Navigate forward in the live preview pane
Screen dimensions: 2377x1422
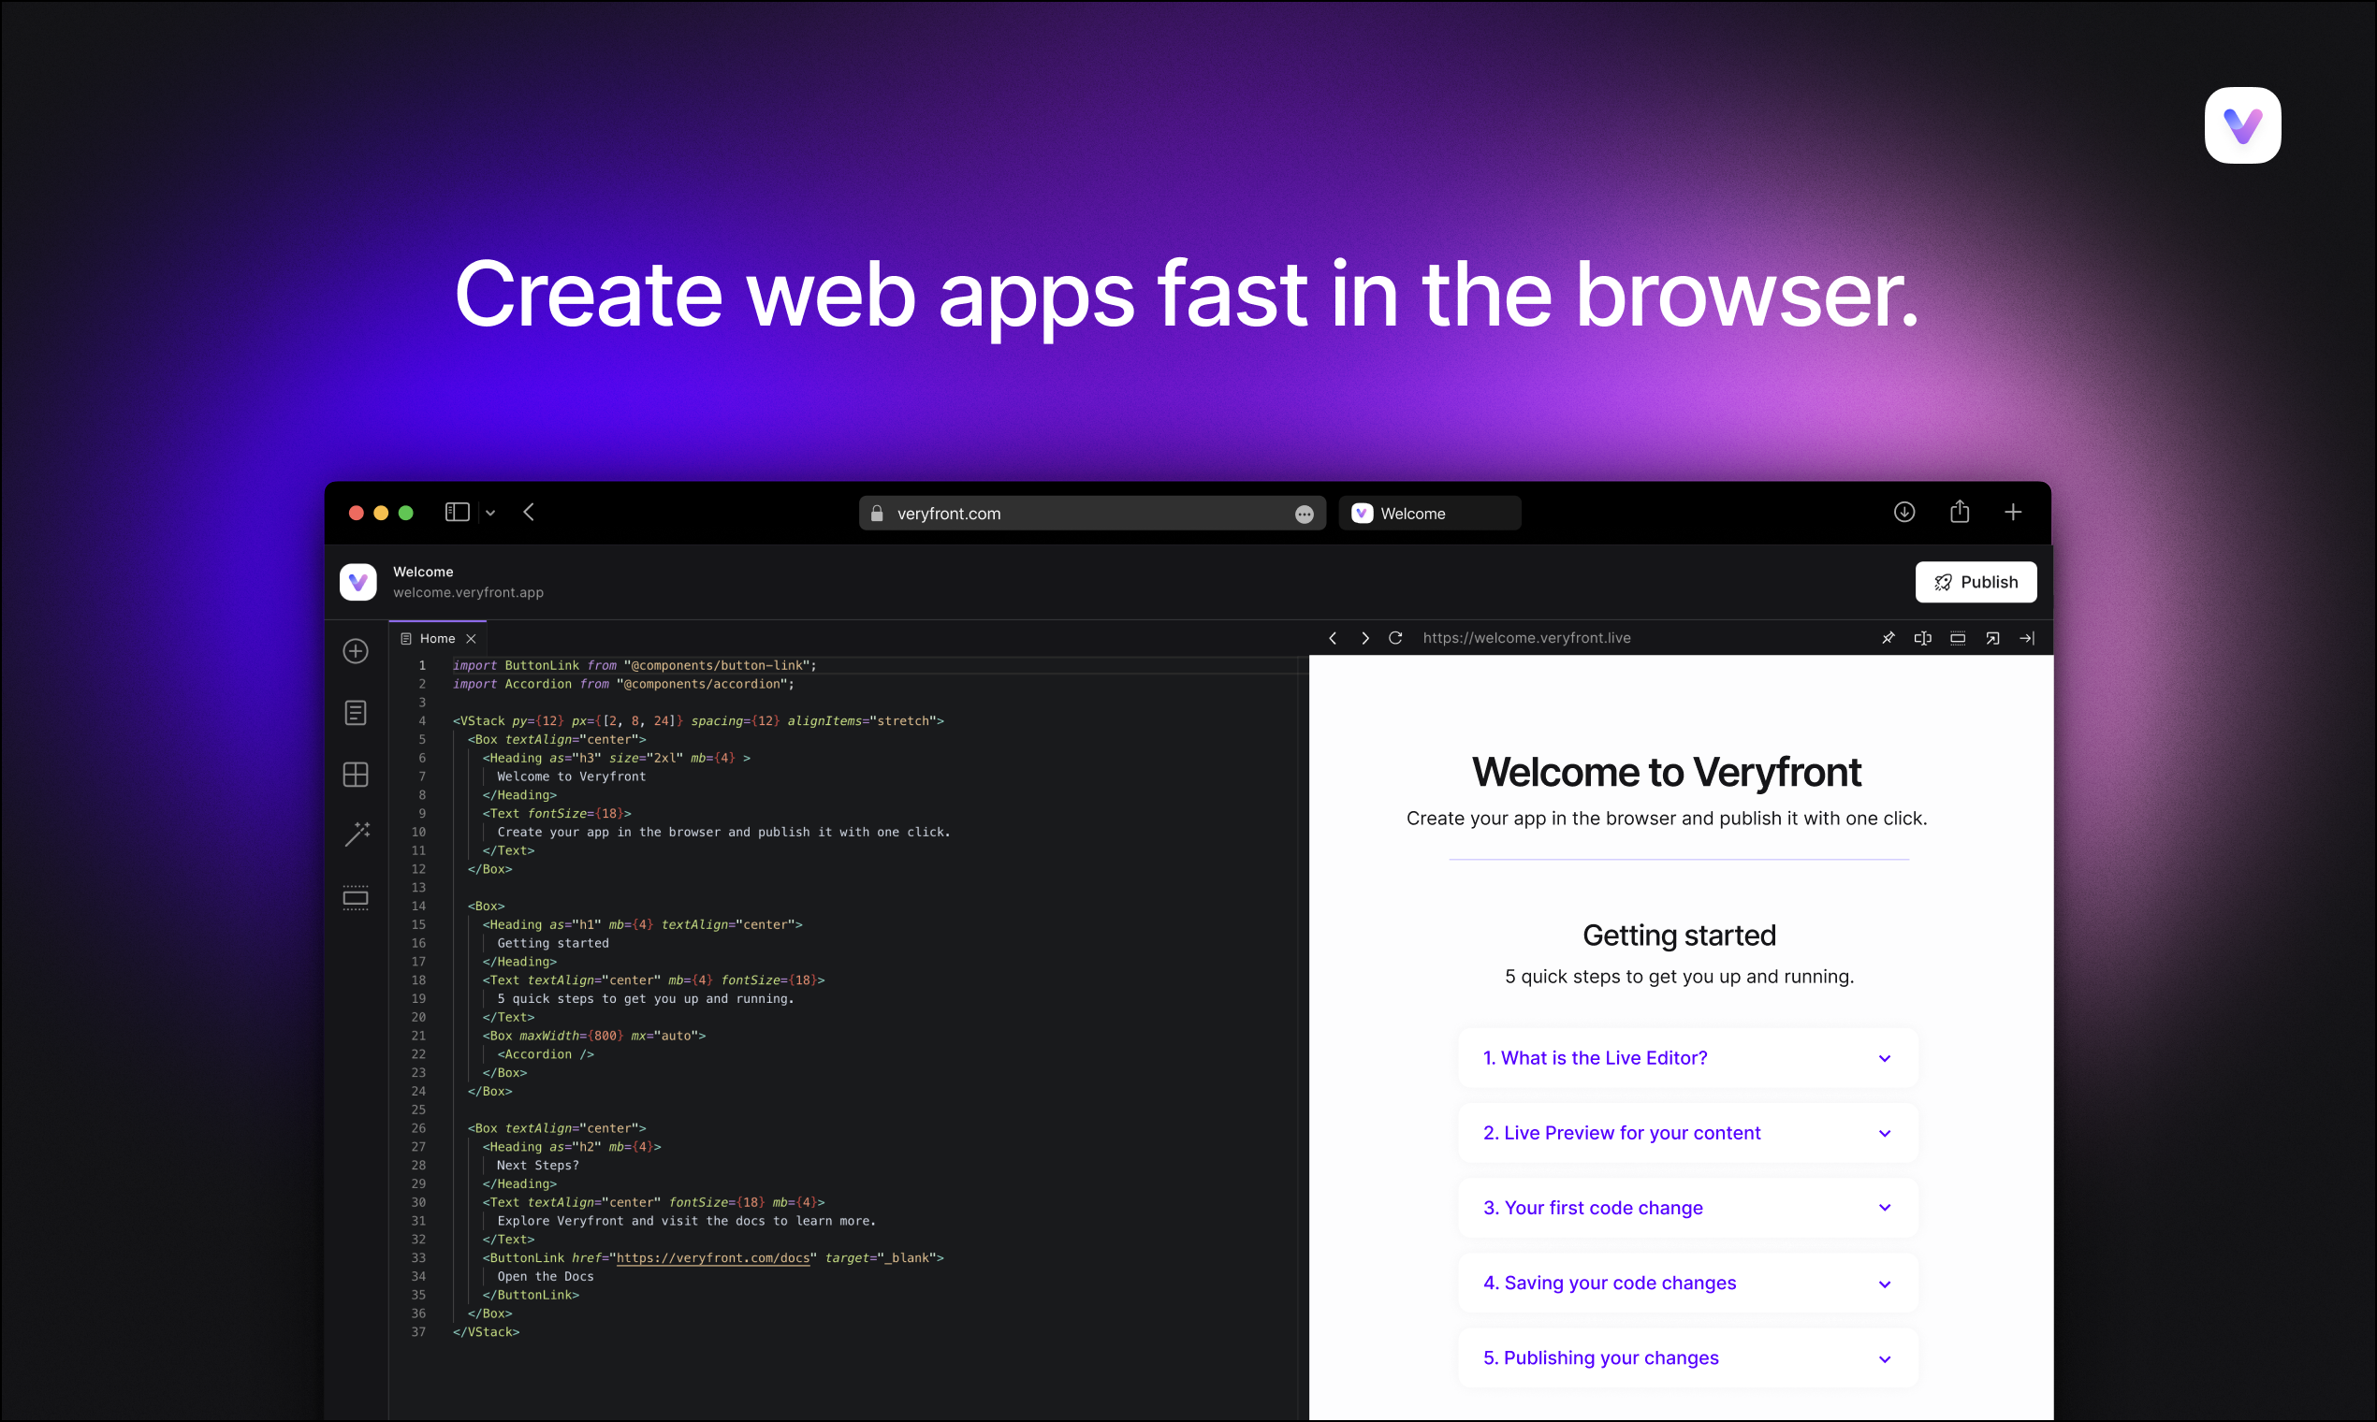tap(1364, 638)
